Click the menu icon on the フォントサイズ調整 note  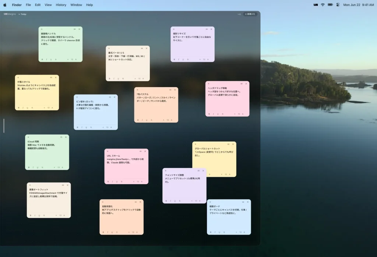pyautogui.click(x=198, y=171)
